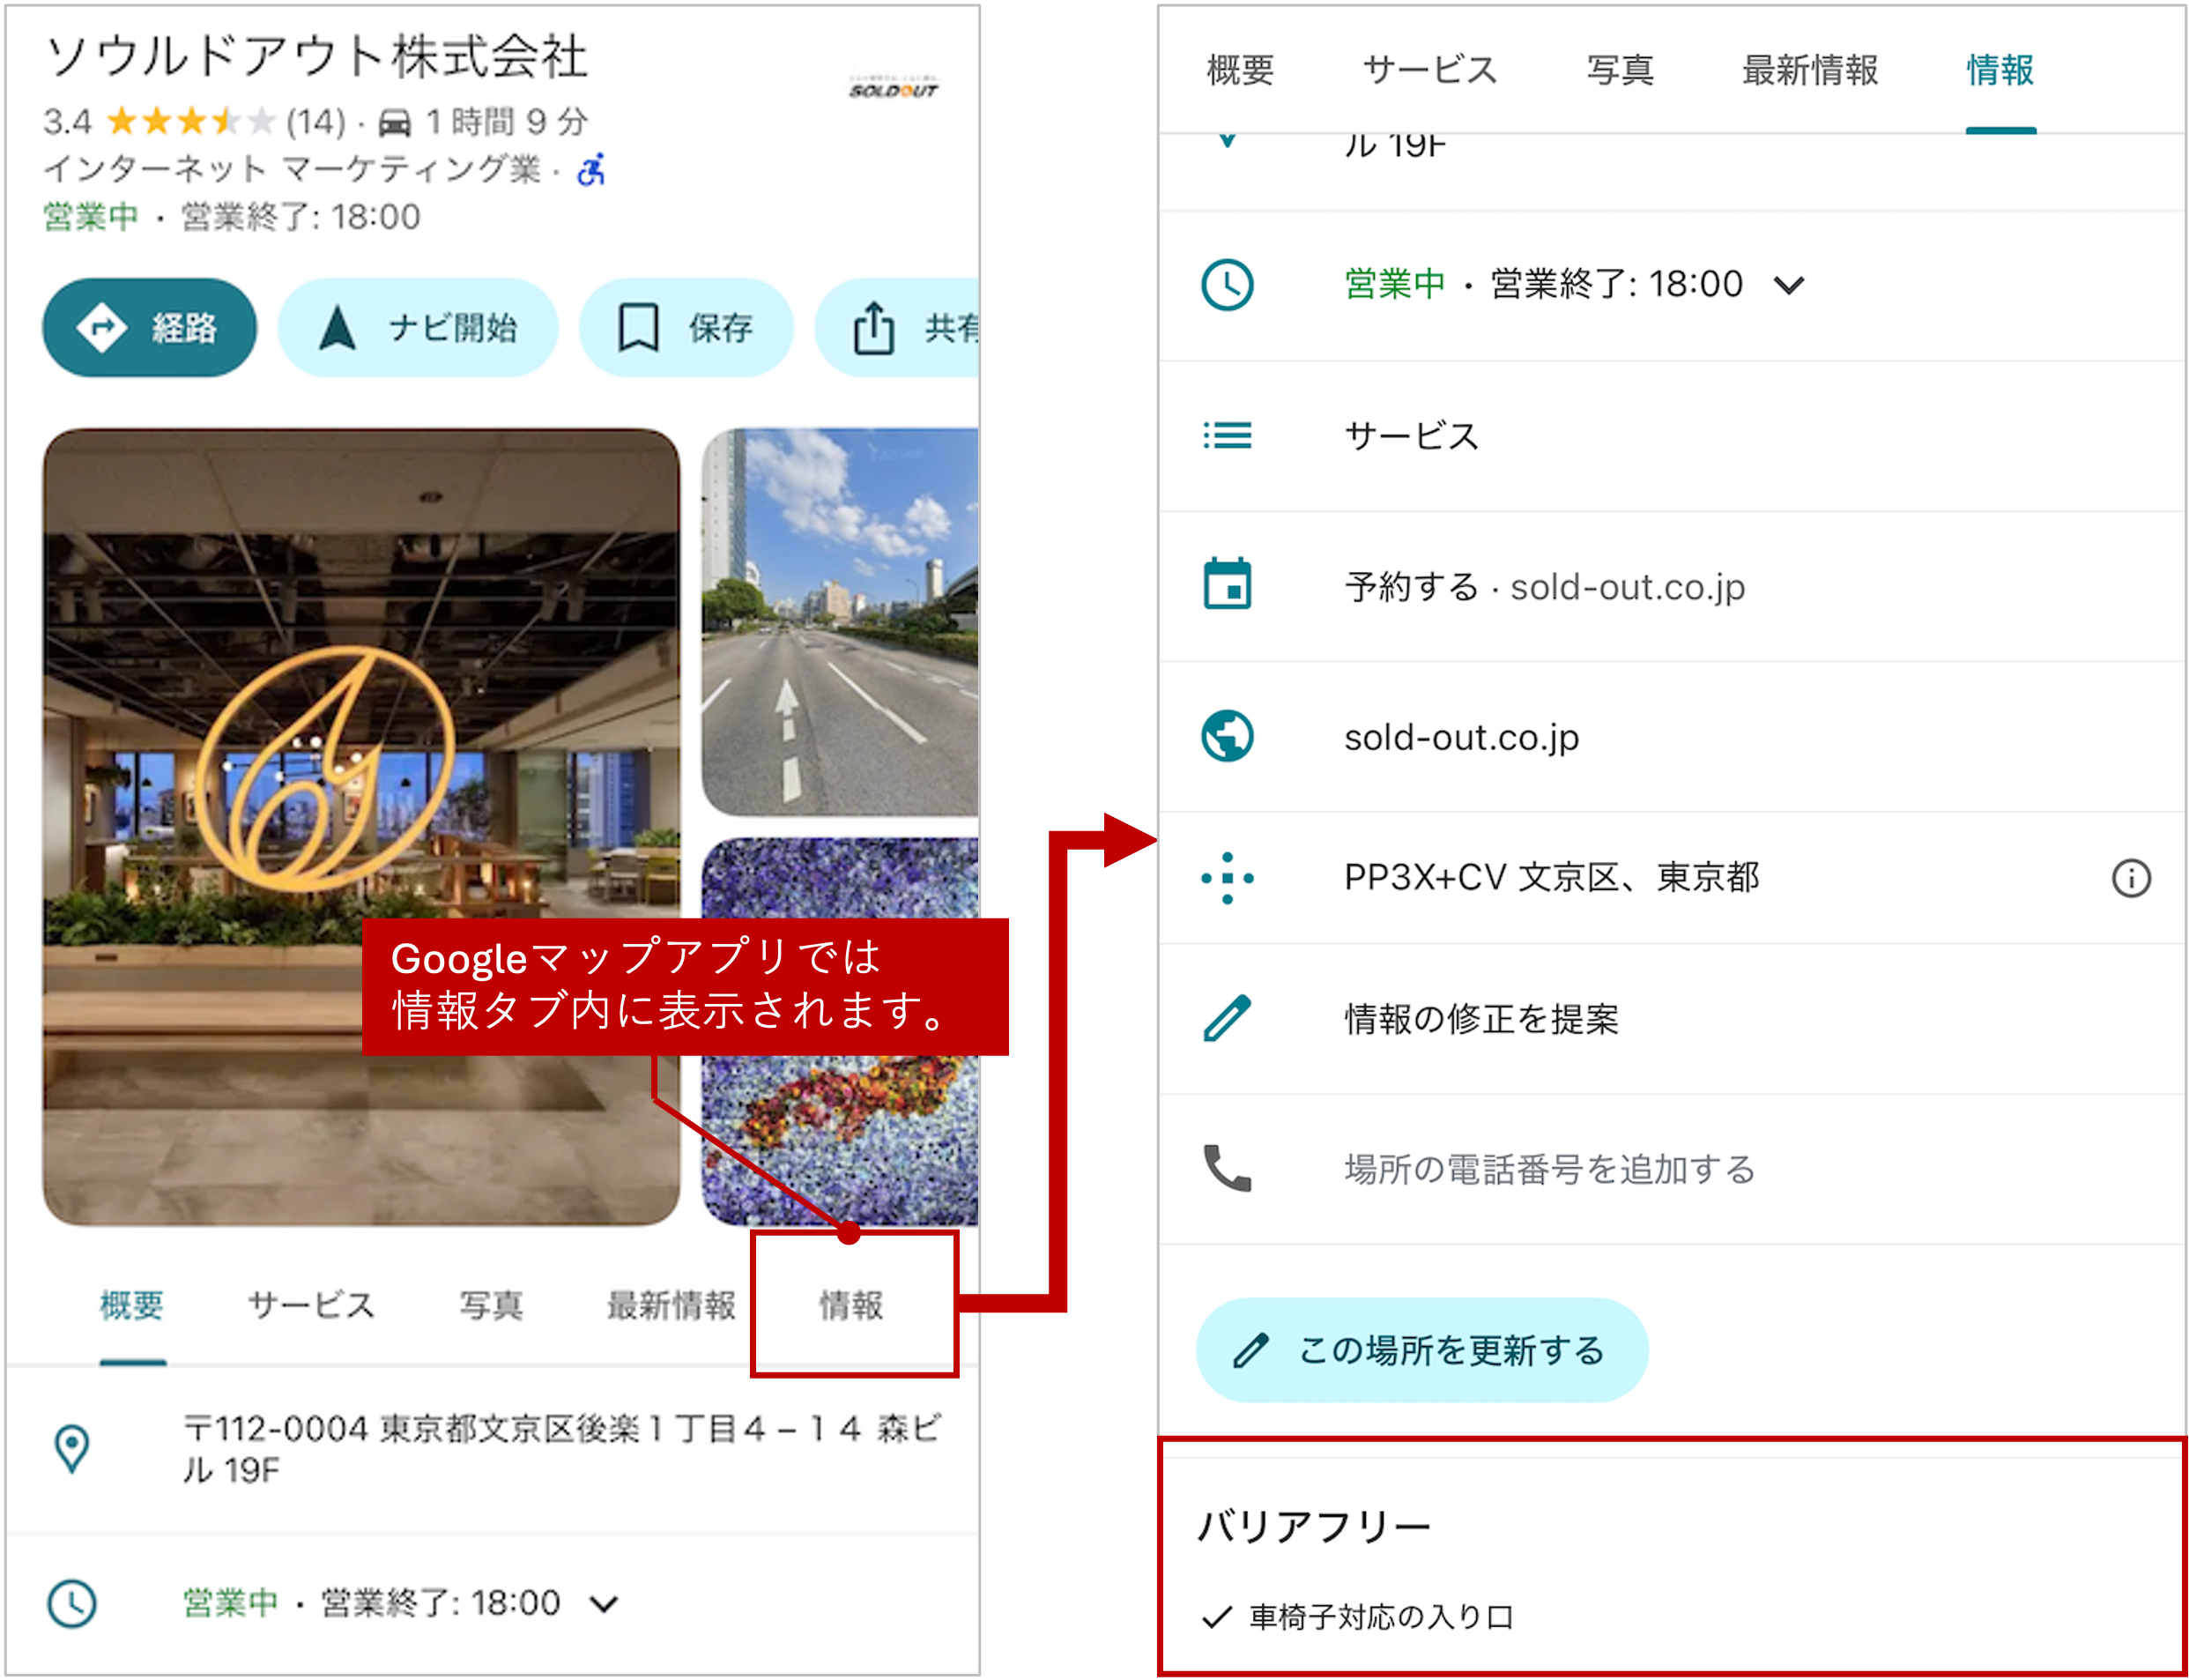2189x1680 pixels.
Task: Open the info (i) icon beside the Plus Code
Action: click(2132, 878)
